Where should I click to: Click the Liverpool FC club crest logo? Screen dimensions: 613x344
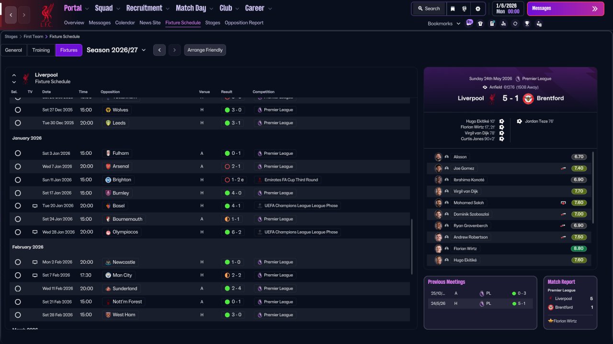pos(47,14)
